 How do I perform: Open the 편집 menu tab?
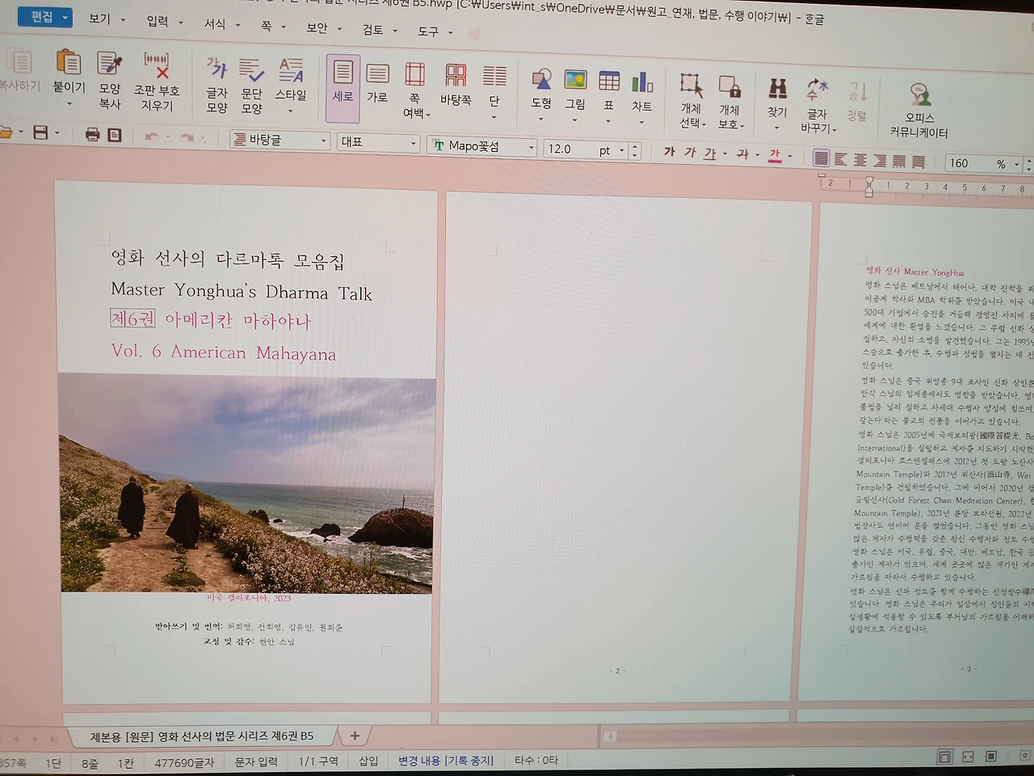point(44,17)
